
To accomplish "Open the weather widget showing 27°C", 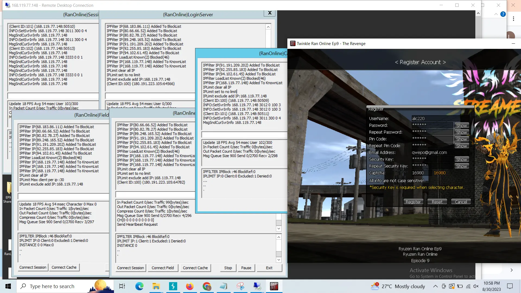I will tap(398, 286).
